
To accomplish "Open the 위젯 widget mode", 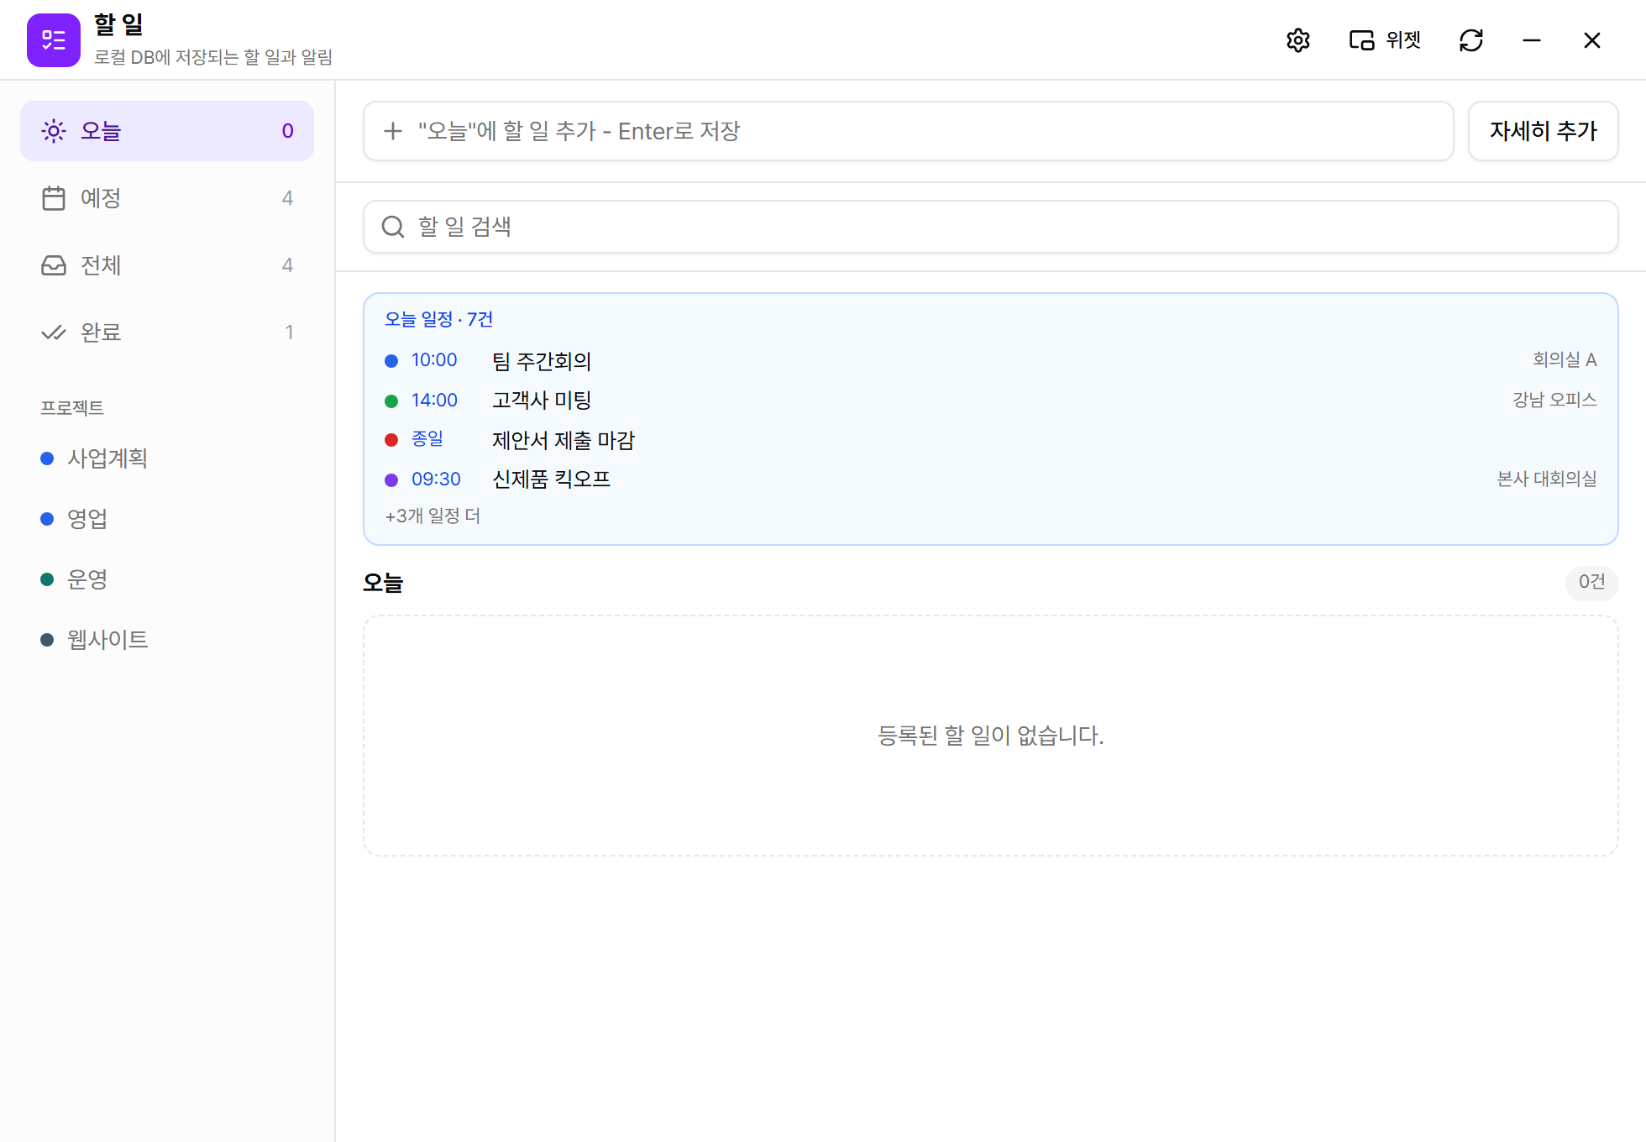I will pyautogui.click(x=1385, y=40).
